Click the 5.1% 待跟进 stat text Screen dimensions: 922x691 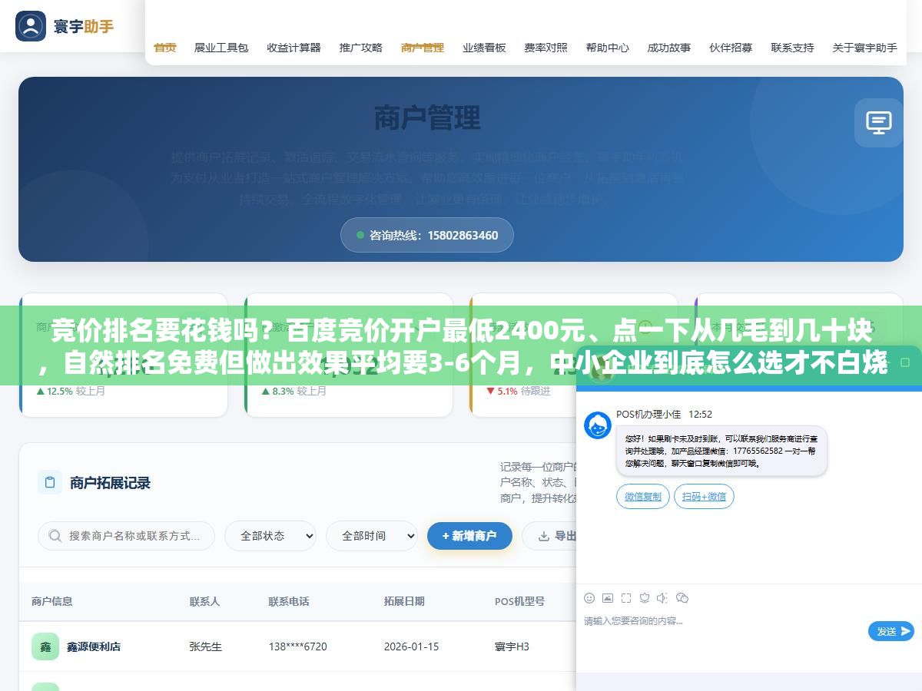click(x=519, y=391)
